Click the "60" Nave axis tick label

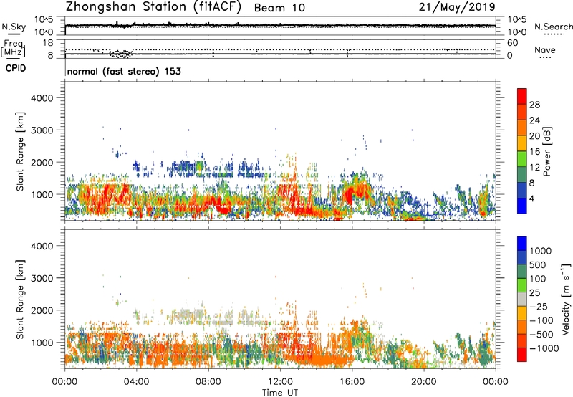coord(513,43)
